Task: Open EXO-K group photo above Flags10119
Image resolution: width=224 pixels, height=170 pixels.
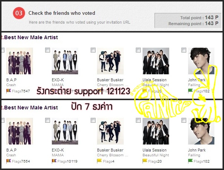Action: pos(65,131)
